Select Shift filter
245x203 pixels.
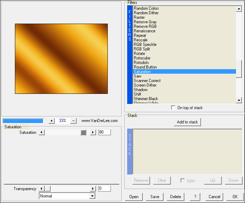tap(185, 94)
